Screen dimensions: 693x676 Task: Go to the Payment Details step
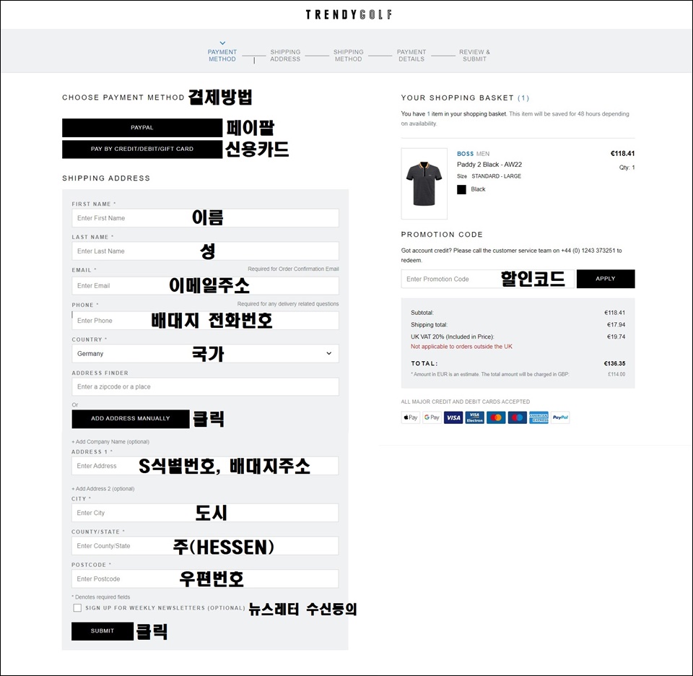411,56
